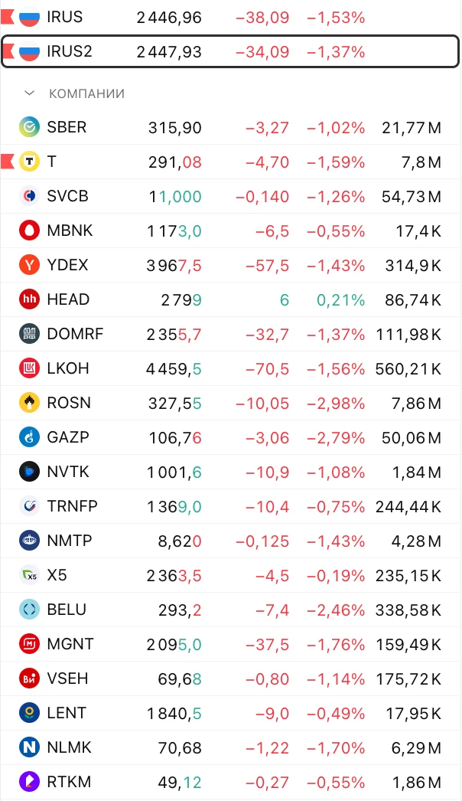The width and height of the screenshot is (462, 801).
Task: Click the yellow T-Bank logo icon
Action: point(29,162)
